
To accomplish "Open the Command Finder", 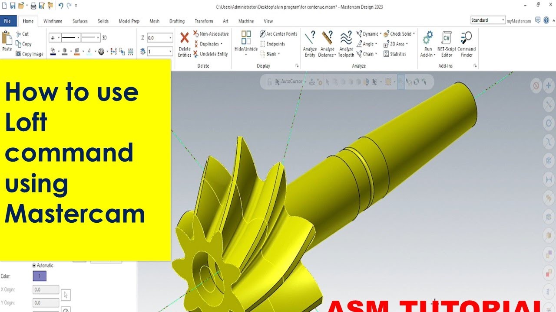I will 467,44.
